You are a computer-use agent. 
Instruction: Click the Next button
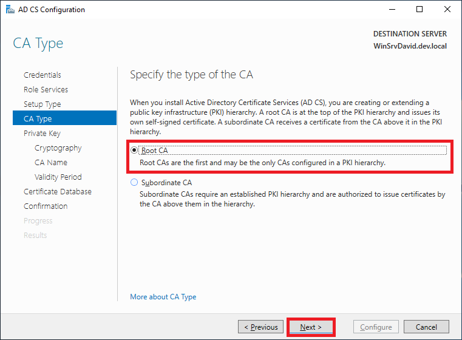pyautogui.click(x=311, y=327)
